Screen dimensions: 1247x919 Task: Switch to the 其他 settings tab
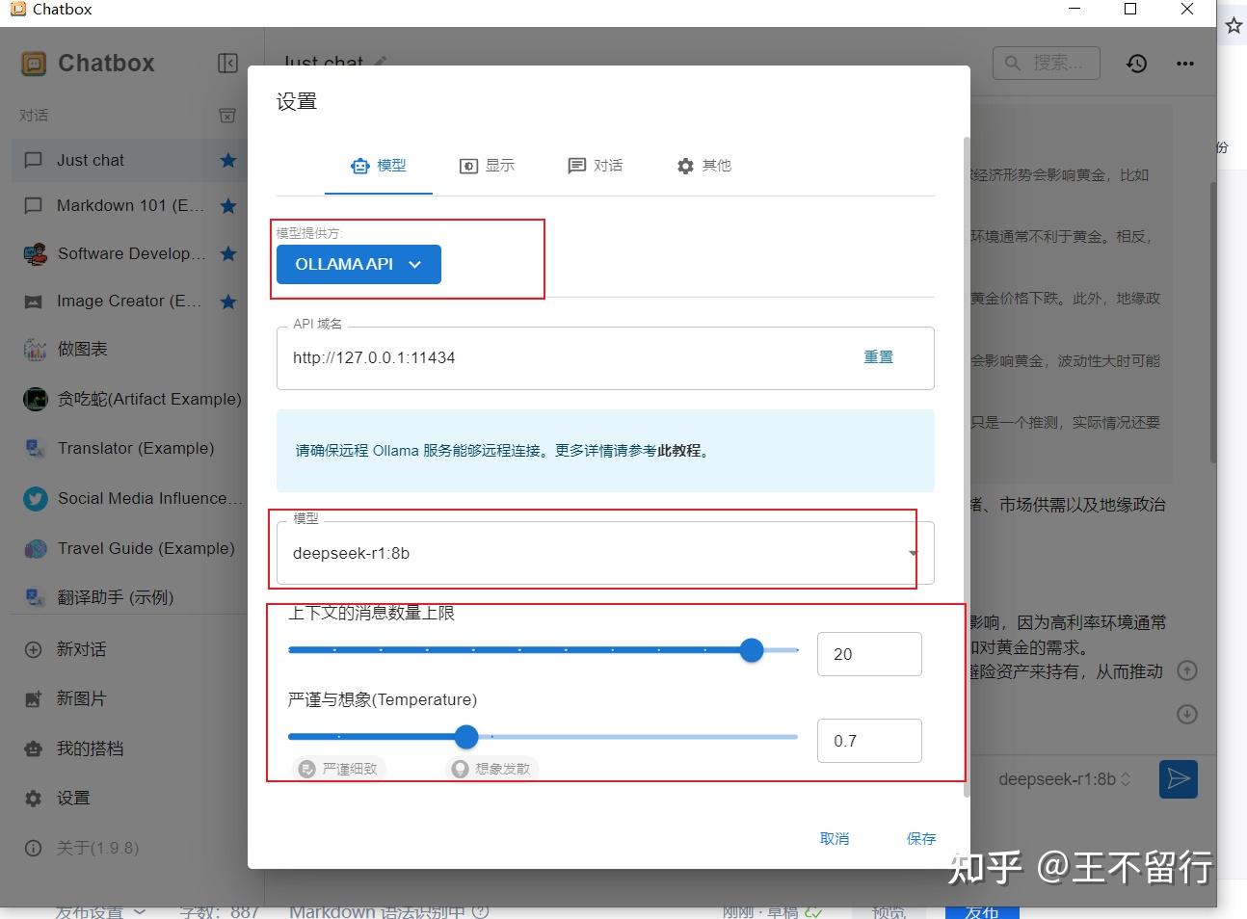point(704,165)
